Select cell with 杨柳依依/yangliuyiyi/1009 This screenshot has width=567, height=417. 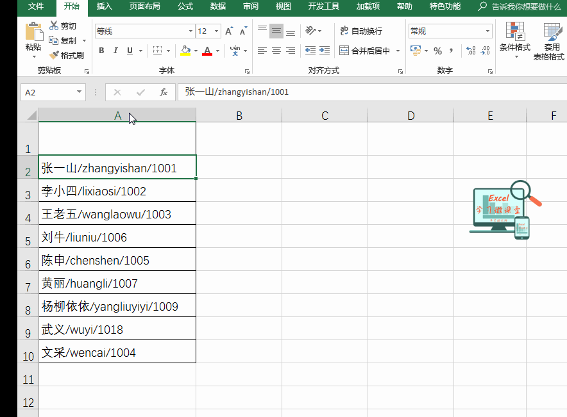pyautogui.click(x=117, y=306)
